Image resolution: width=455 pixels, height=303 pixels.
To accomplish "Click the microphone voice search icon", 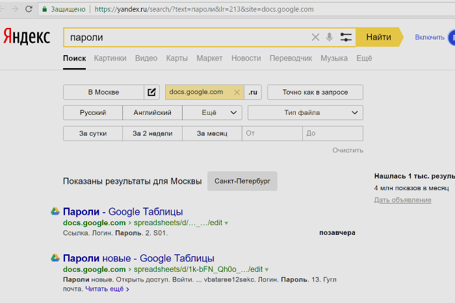I will coord(330,38).
